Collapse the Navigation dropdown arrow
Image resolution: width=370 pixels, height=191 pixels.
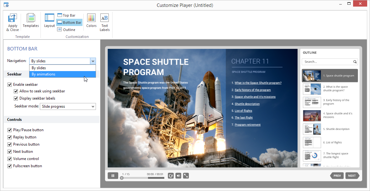coord(93,61)
